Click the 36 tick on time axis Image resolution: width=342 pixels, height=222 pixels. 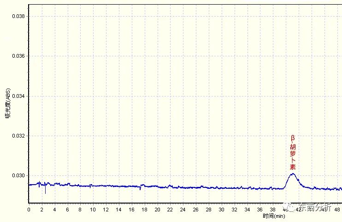(260, 210)
